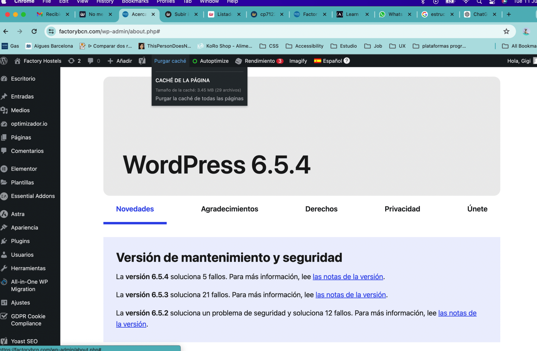The image size is (537, 351).
Task: Open the CSS bookmarks folder
Action: [x=269, y=46]
